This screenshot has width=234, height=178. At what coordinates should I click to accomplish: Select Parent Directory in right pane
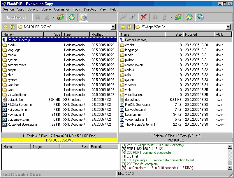[x=175, y=40]
